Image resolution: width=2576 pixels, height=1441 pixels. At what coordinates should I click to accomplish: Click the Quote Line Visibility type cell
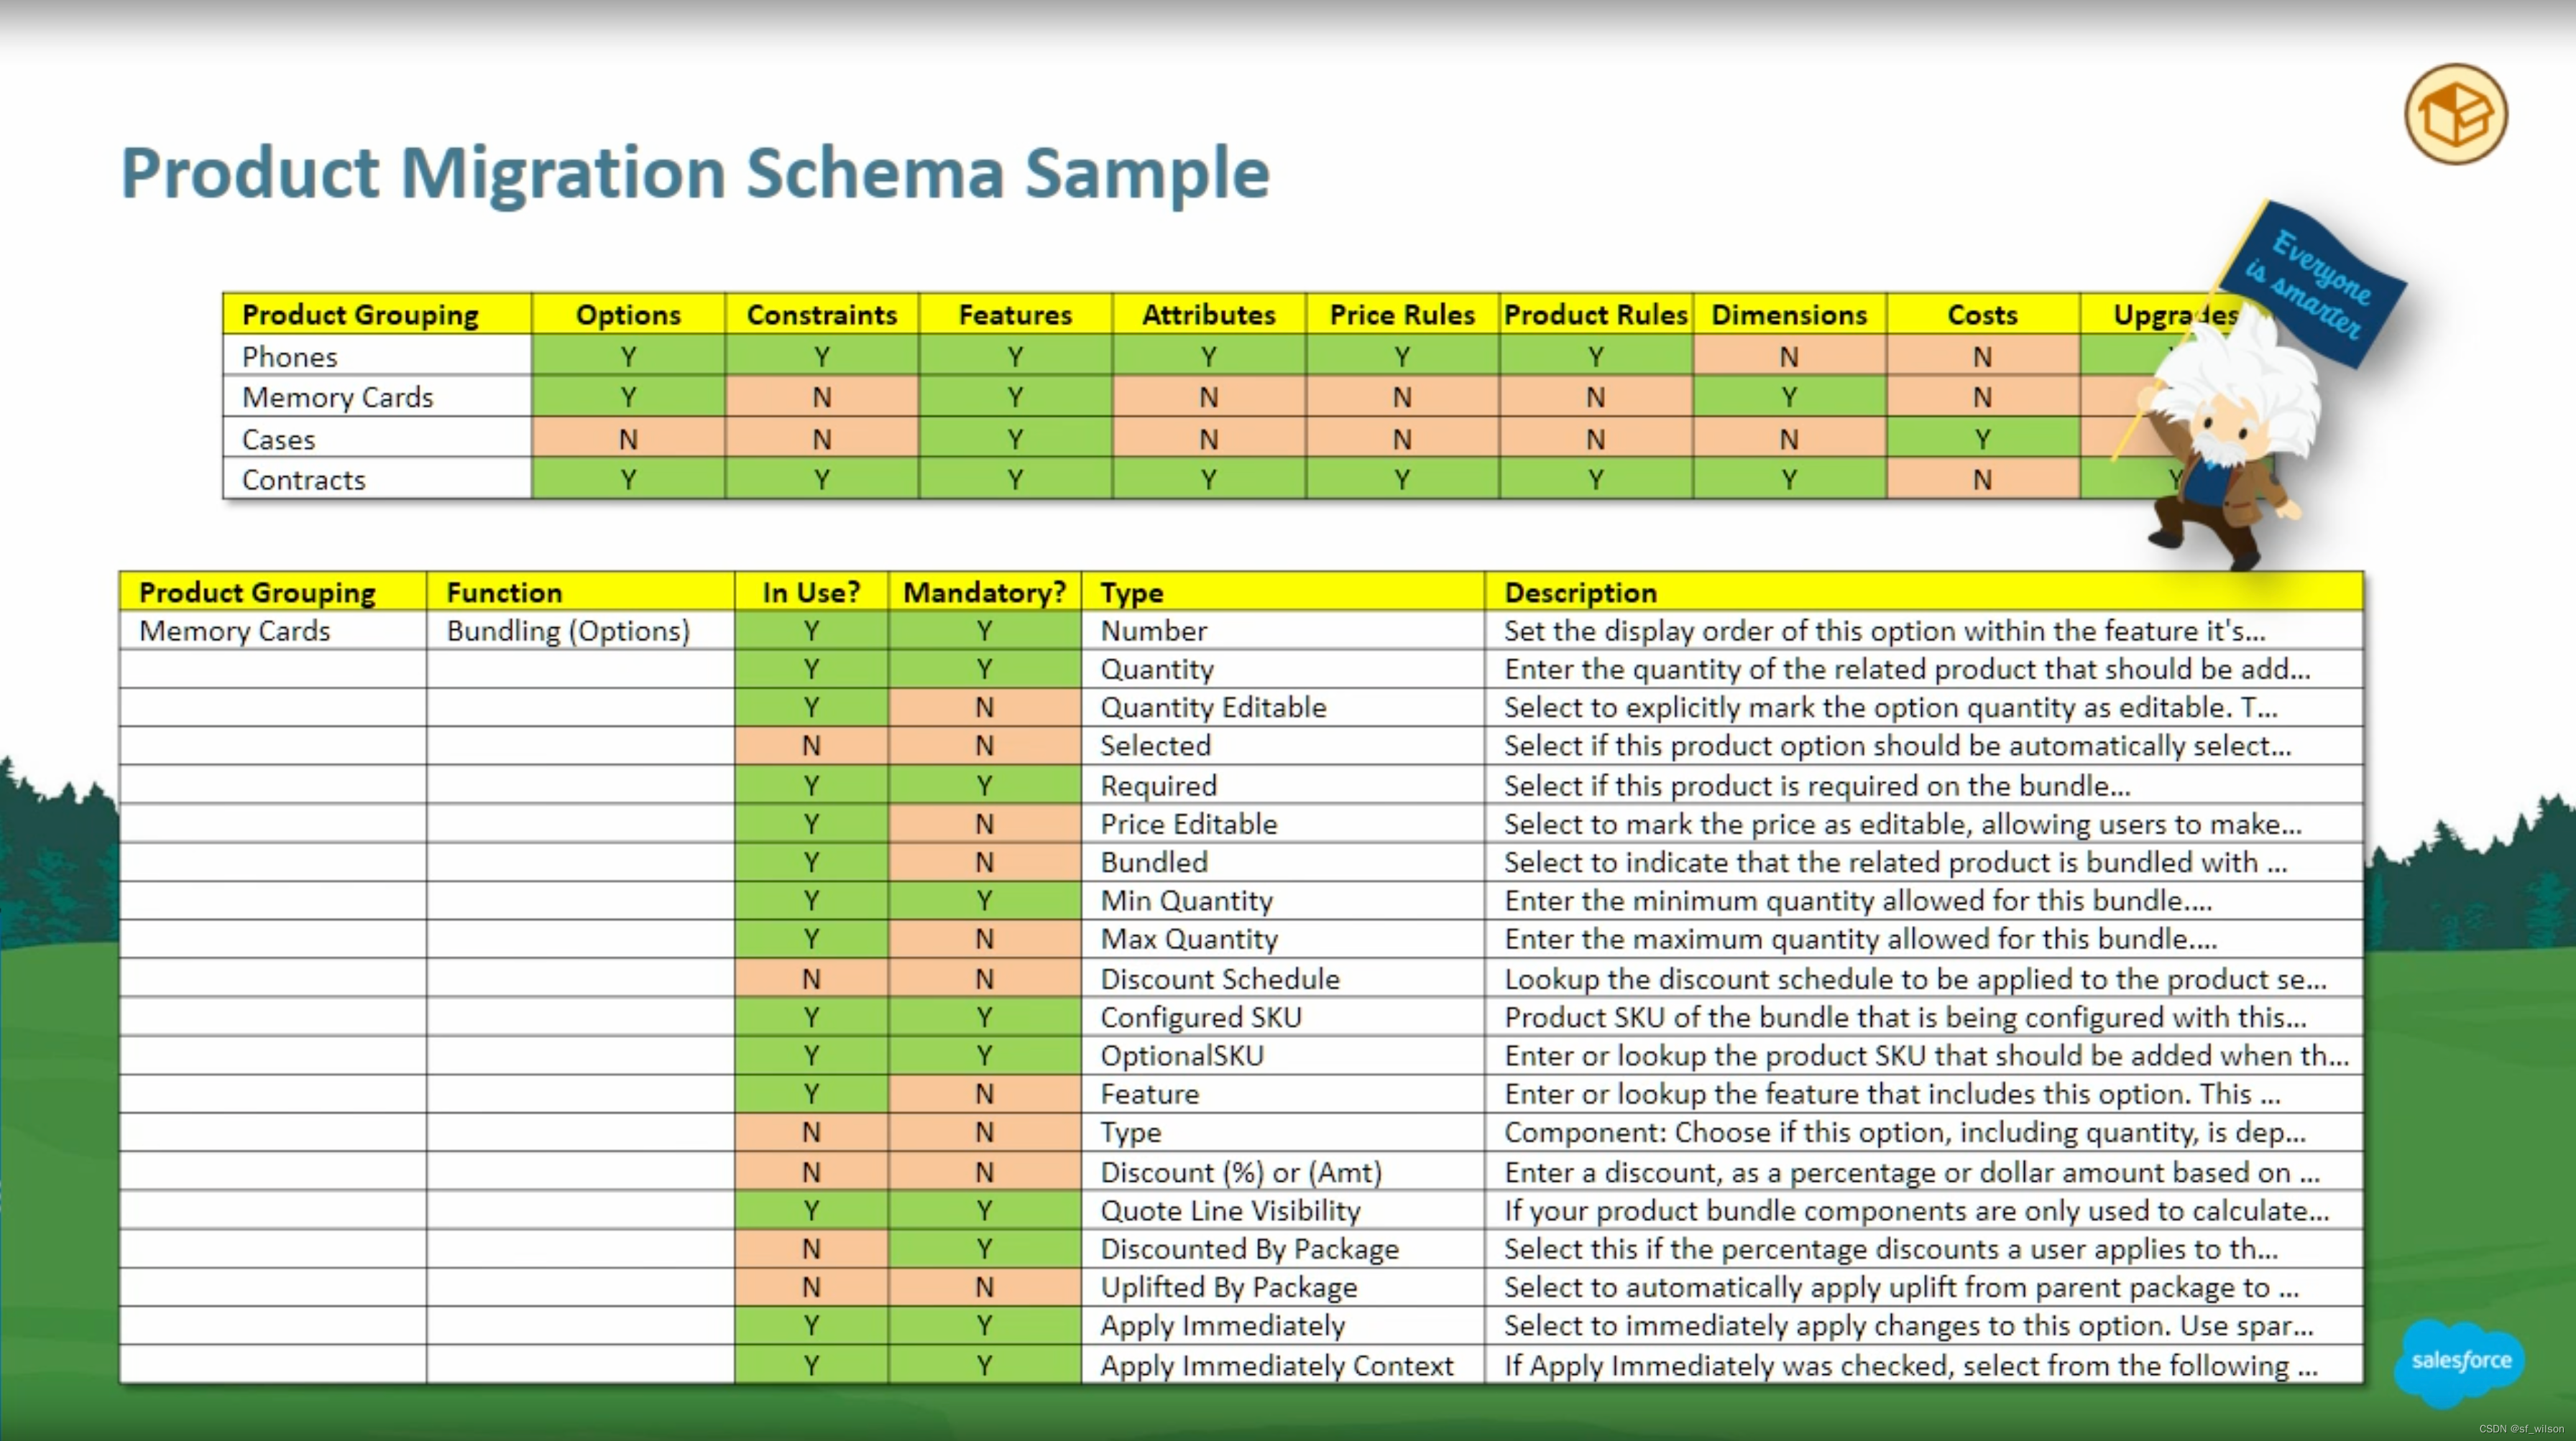1230,1210
